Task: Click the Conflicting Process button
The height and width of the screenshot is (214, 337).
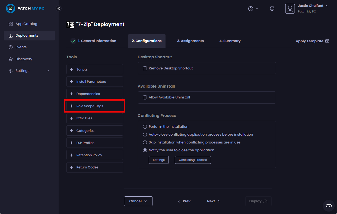Action: point(193,160)
